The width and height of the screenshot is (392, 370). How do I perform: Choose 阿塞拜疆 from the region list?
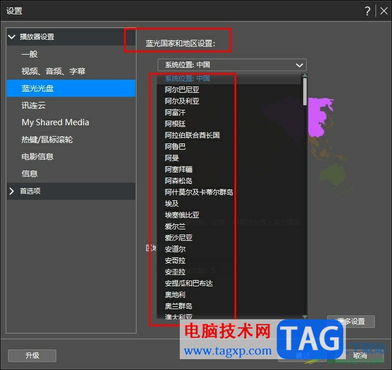229,170
